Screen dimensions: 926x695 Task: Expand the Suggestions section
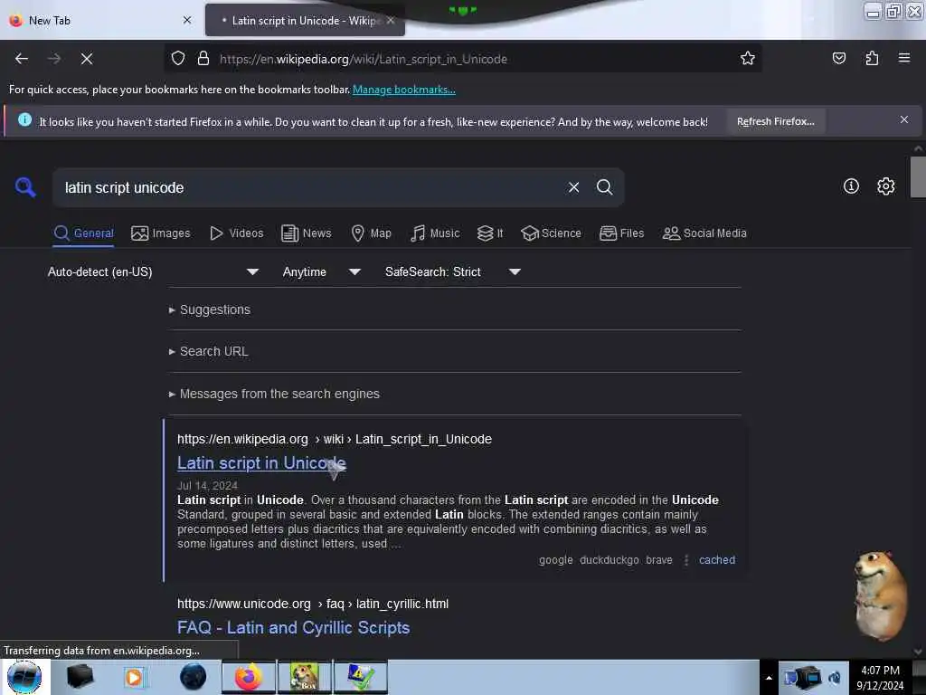(210, 309)
